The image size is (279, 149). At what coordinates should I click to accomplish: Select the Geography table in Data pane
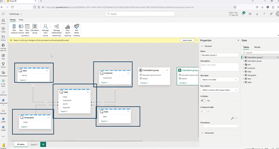click(x=252, y=75)
